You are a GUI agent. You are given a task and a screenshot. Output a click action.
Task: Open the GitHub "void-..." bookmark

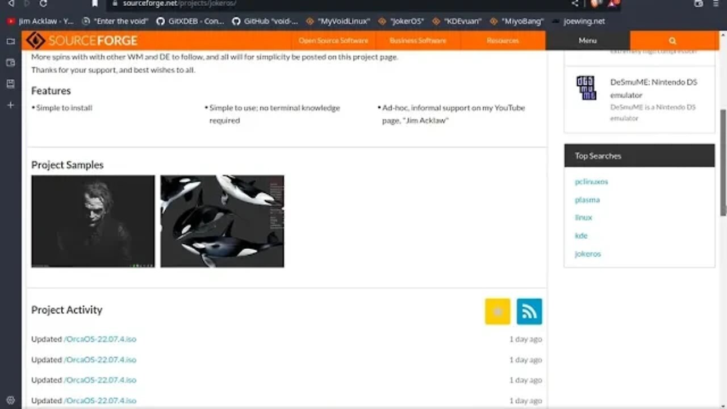[x=265, y=21]
